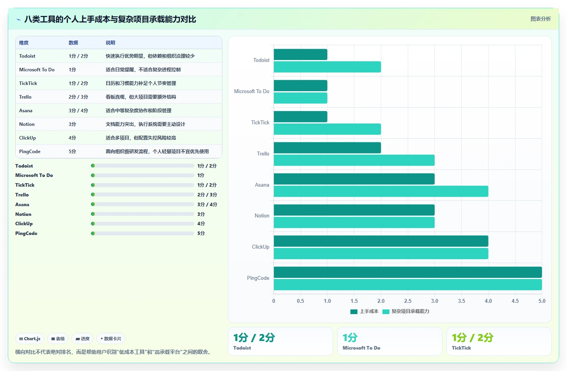Click description 文档能力突出，执行系统需要主动设计
567x371 pixels.
(x=146, y=124)
